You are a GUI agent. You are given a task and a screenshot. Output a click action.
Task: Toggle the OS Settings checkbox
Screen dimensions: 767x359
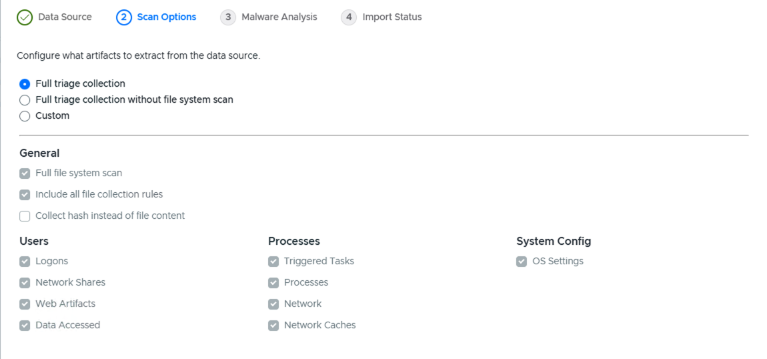[522, 262]
